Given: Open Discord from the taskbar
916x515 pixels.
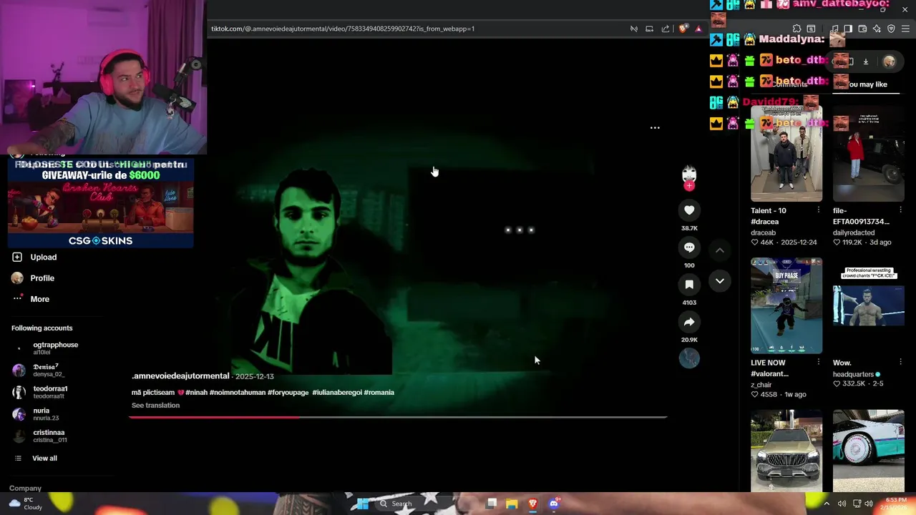Looking at the screenshot, I should (x=553, y=504).
